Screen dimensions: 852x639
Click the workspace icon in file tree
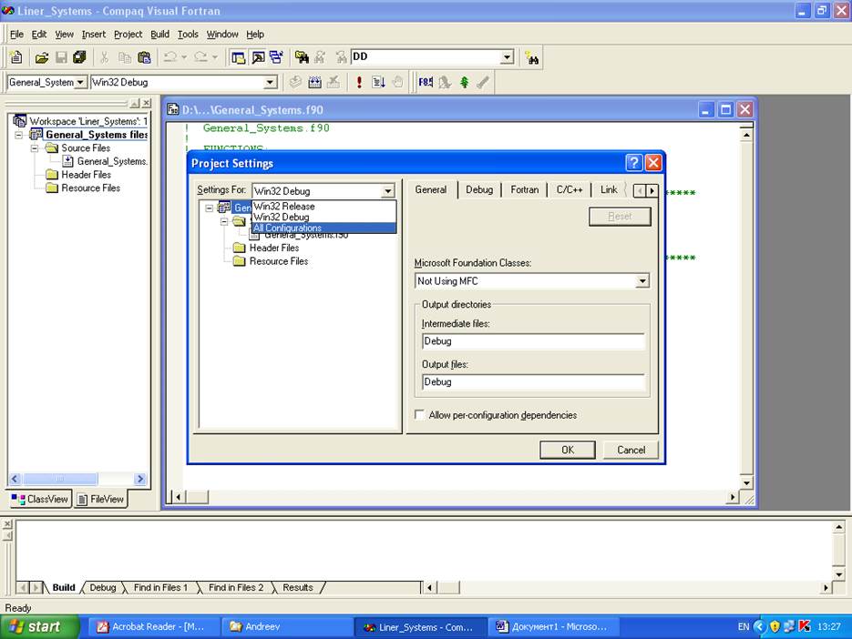[19, 120]
